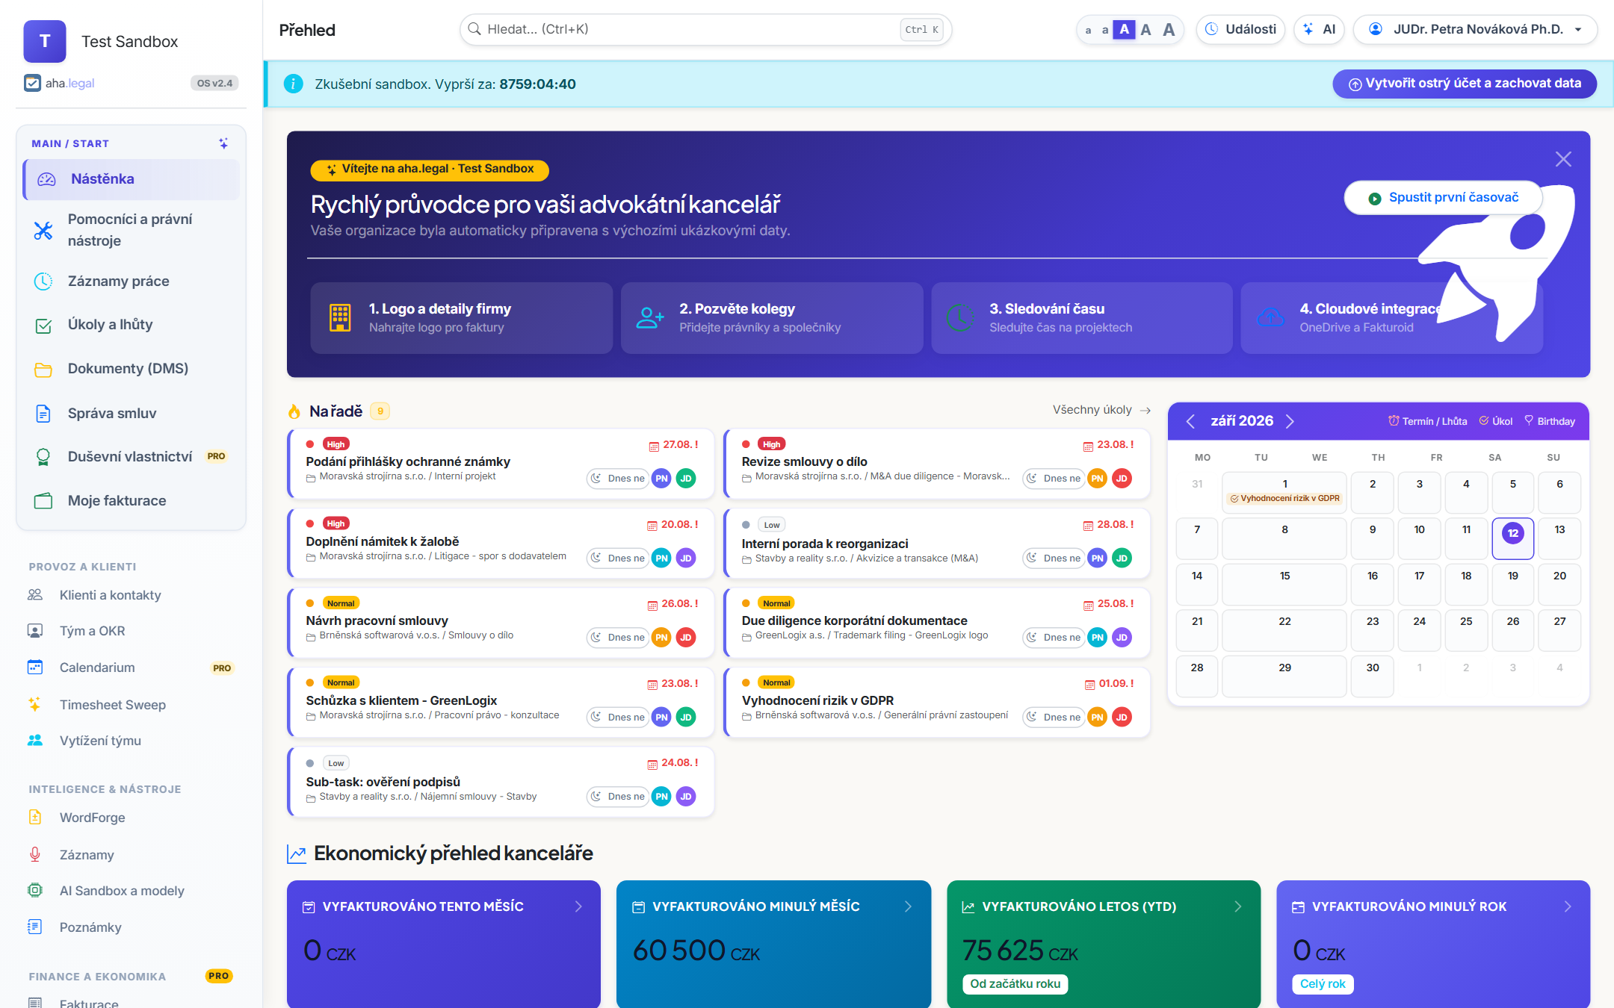Toggle Birthday calendar filter
The height and width of the screenshot is (1008, 1614).
click(1550, 421)
